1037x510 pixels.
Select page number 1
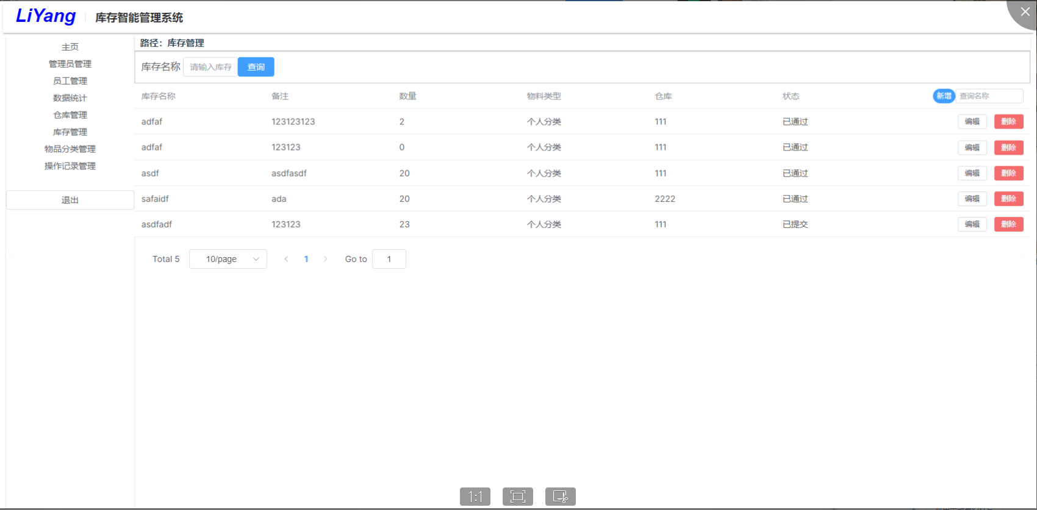tap(306, 259)
